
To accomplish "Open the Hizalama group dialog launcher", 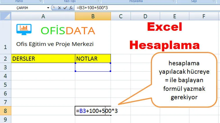I will click(x=174, y=1).
